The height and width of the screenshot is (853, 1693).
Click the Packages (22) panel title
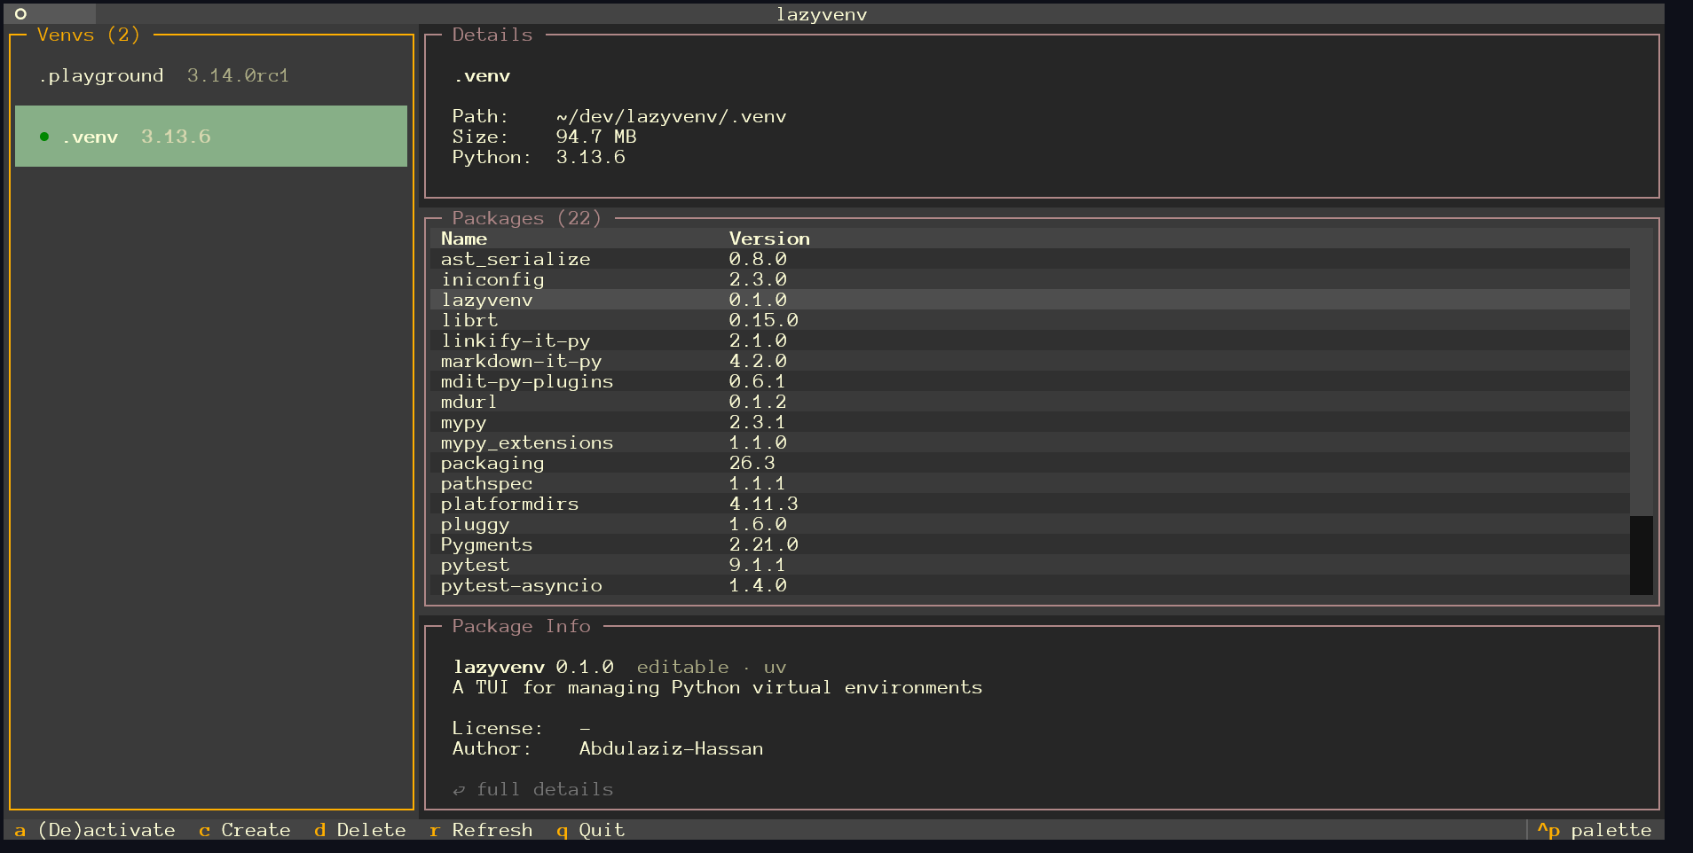coord(527,218)
